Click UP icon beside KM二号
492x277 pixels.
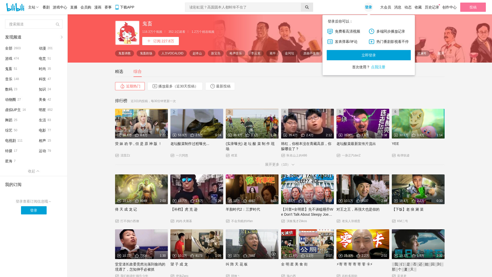pyautogui.click(x=394, y=221)
